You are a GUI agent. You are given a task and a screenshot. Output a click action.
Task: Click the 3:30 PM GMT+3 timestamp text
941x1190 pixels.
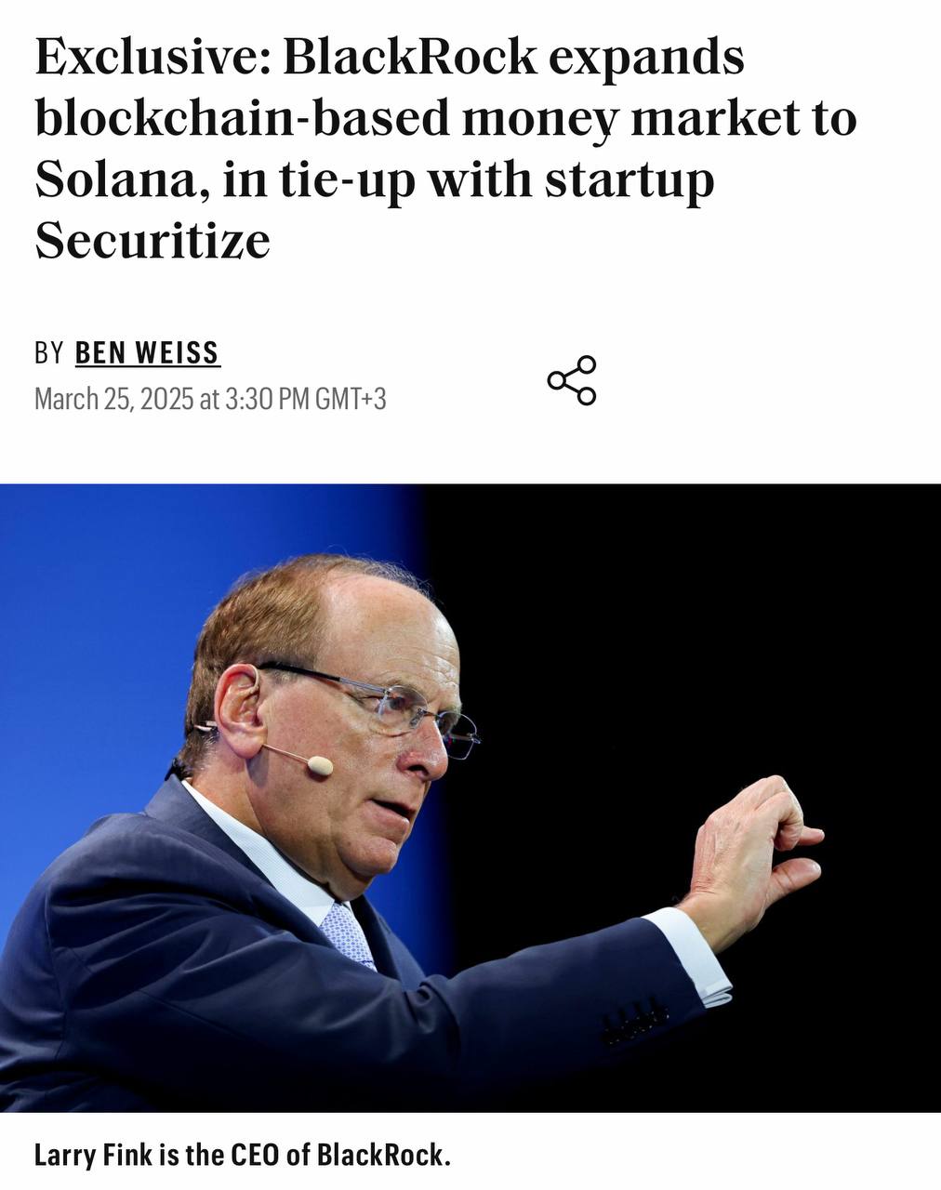coord(306,399)
